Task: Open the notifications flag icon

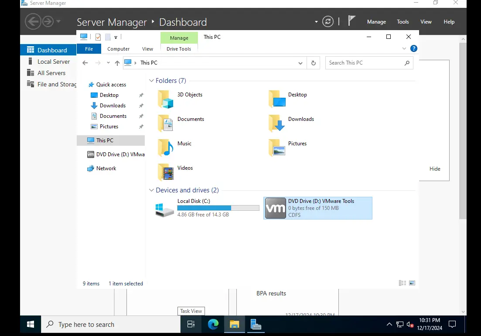Action: click(351, 21)
